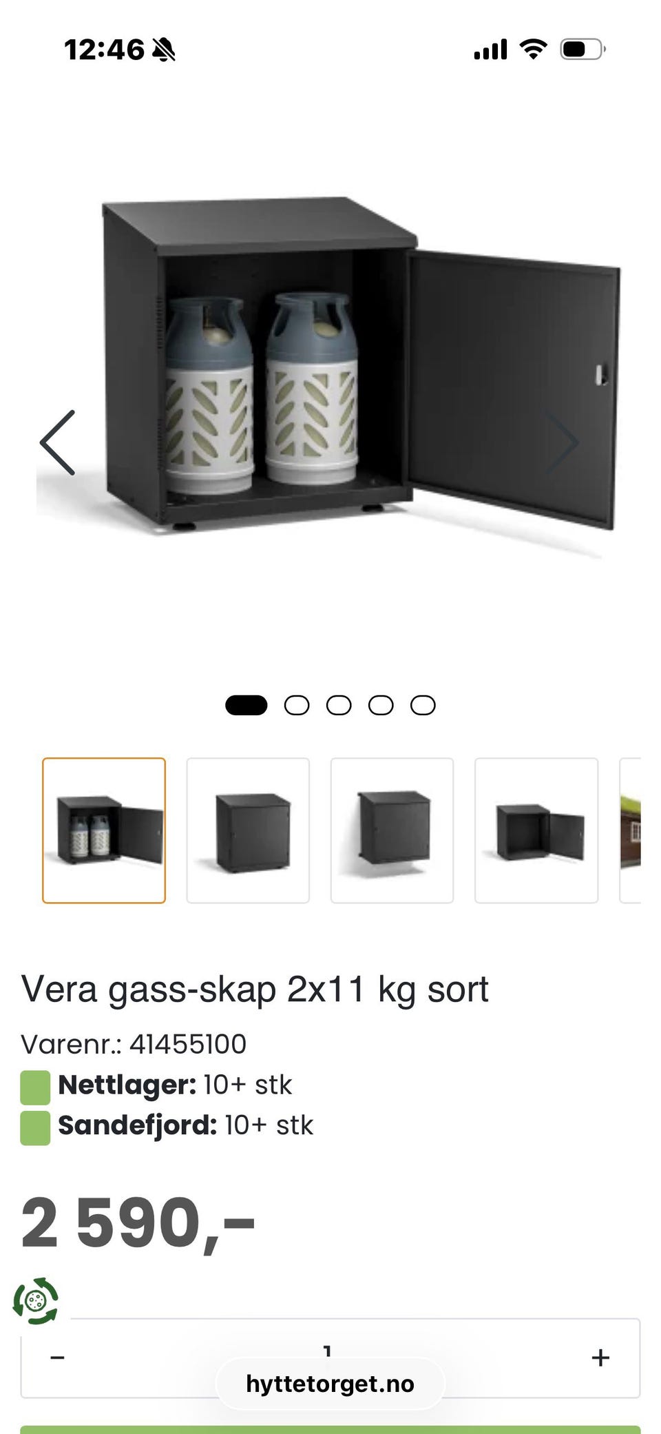661x1434 pixels.
Task: Choose thumbnail of wall-mounted closed cabinet
Action: click(x=392, y=830)
